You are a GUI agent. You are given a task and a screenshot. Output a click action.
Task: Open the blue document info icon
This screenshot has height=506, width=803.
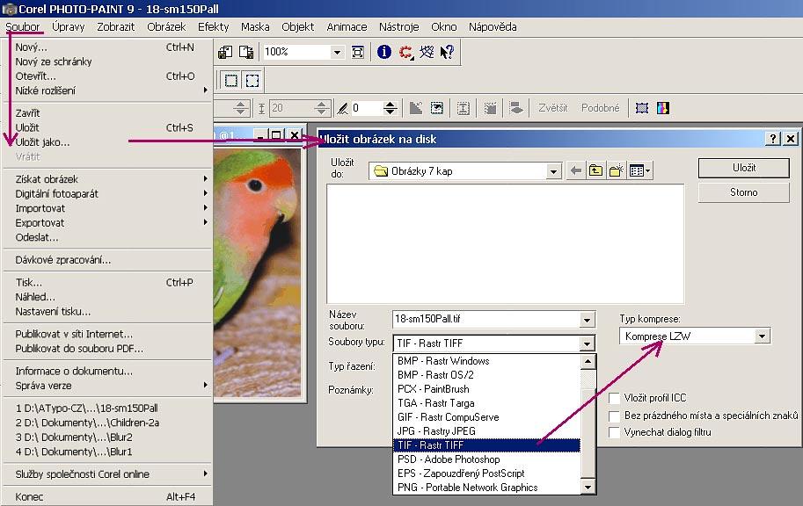384,52
